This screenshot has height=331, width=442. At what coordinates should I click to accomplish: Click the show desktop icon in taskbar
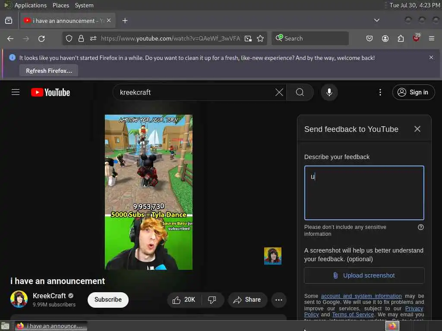pyautogui.click(x=5, y=326)
